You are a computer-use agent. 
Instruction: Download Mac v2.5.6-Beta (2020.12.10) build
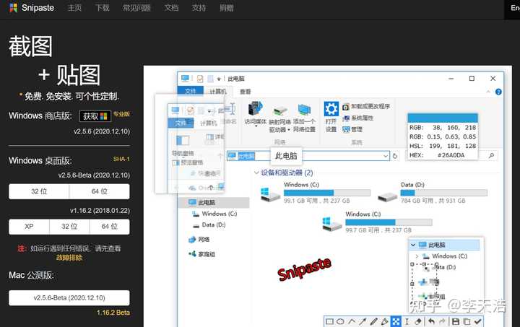coord(69,298)
